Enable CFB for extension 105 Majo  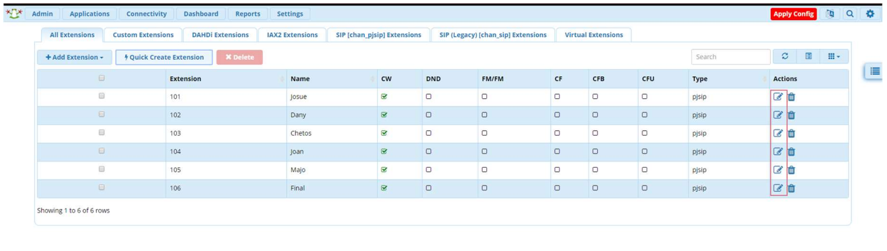point(595,170)
